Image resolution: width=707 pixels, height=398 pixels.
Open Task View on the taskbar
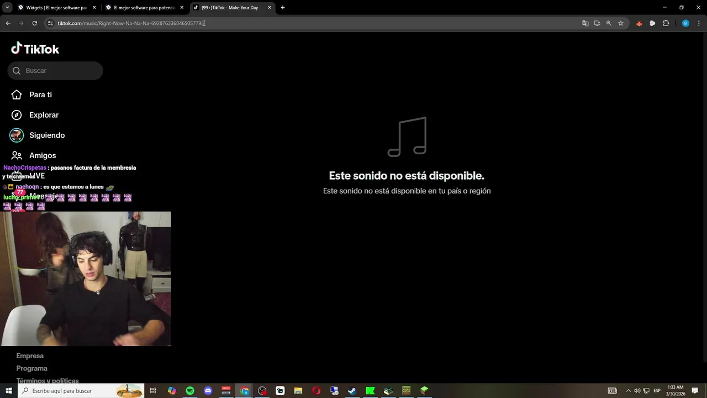[153, 391]
